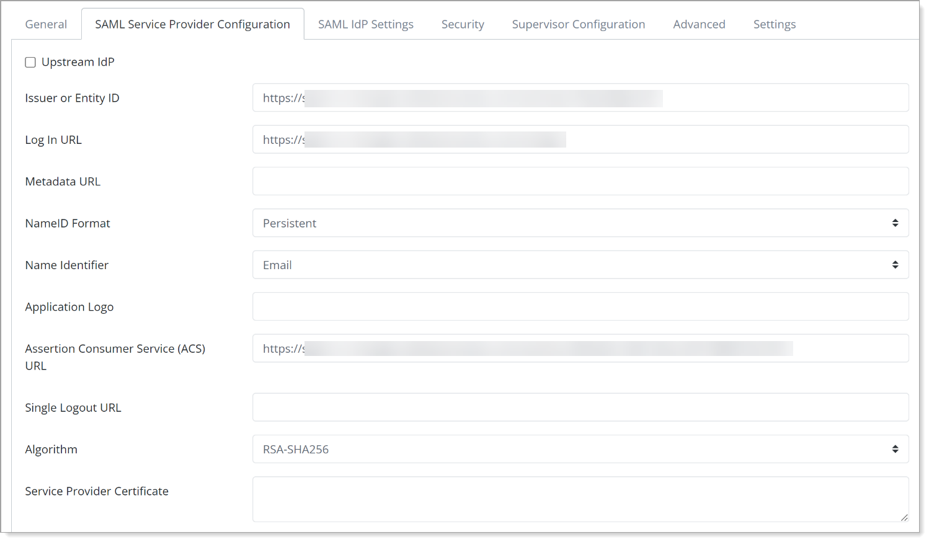This screenshot has height=542, width=929.
Task: Click the Log In URL label
Action: coord(53,140)
